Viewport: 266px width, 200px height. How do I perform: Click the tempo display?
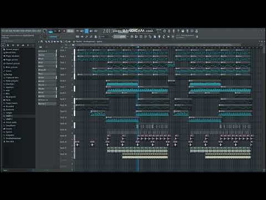(x=70, y=31)
